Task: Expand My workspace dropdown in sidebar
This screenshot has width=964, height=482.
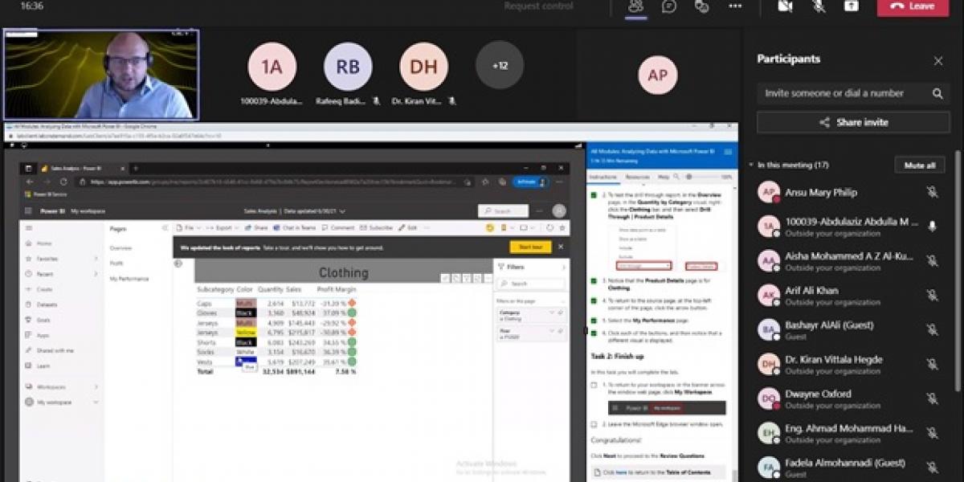Action: [96, 402]
